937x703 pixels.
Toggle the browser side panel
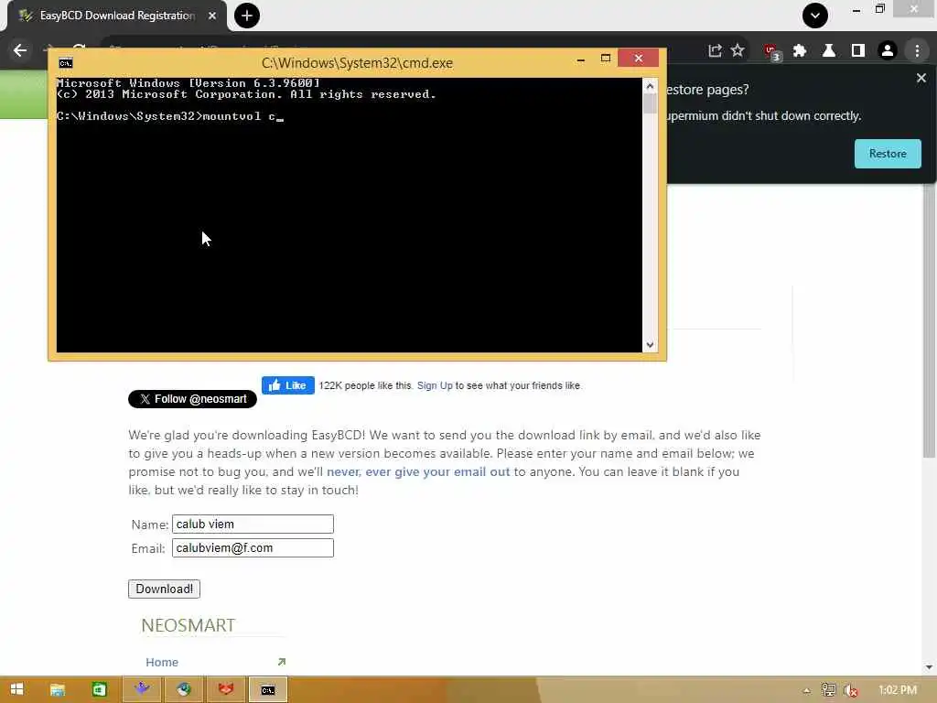pyautogui.click(x=858, y=51)
